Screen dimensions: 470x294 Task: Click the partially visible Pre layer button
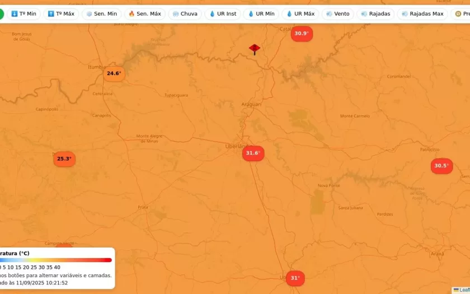(462, 13)
